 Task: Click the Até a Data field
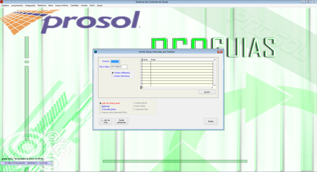point(119,67)
